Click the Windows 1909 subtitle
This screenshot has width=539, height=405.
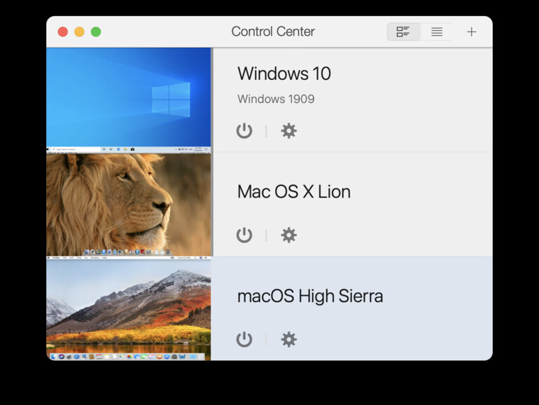[x=276, y=99]
